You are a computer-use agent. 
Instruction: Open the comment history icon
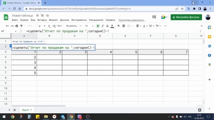click(154, 17)
